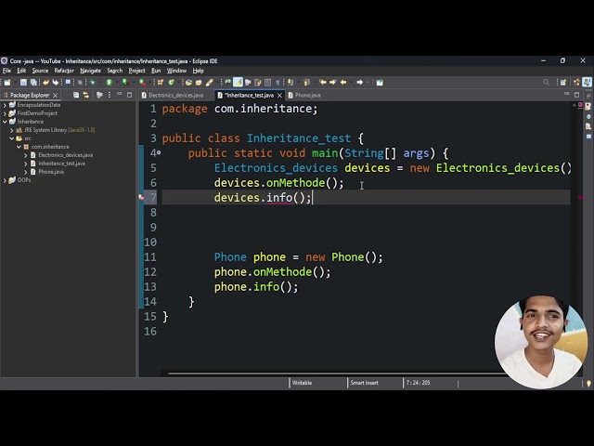Click the Debug bug toolbar icon
This screenshot has height=446, width=594.
tap(93, 83)
